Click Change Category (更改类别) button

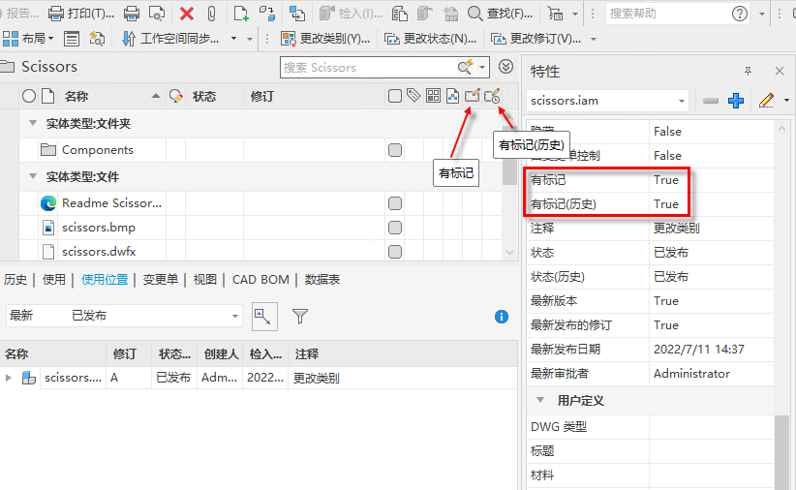[x=325, y=39]
